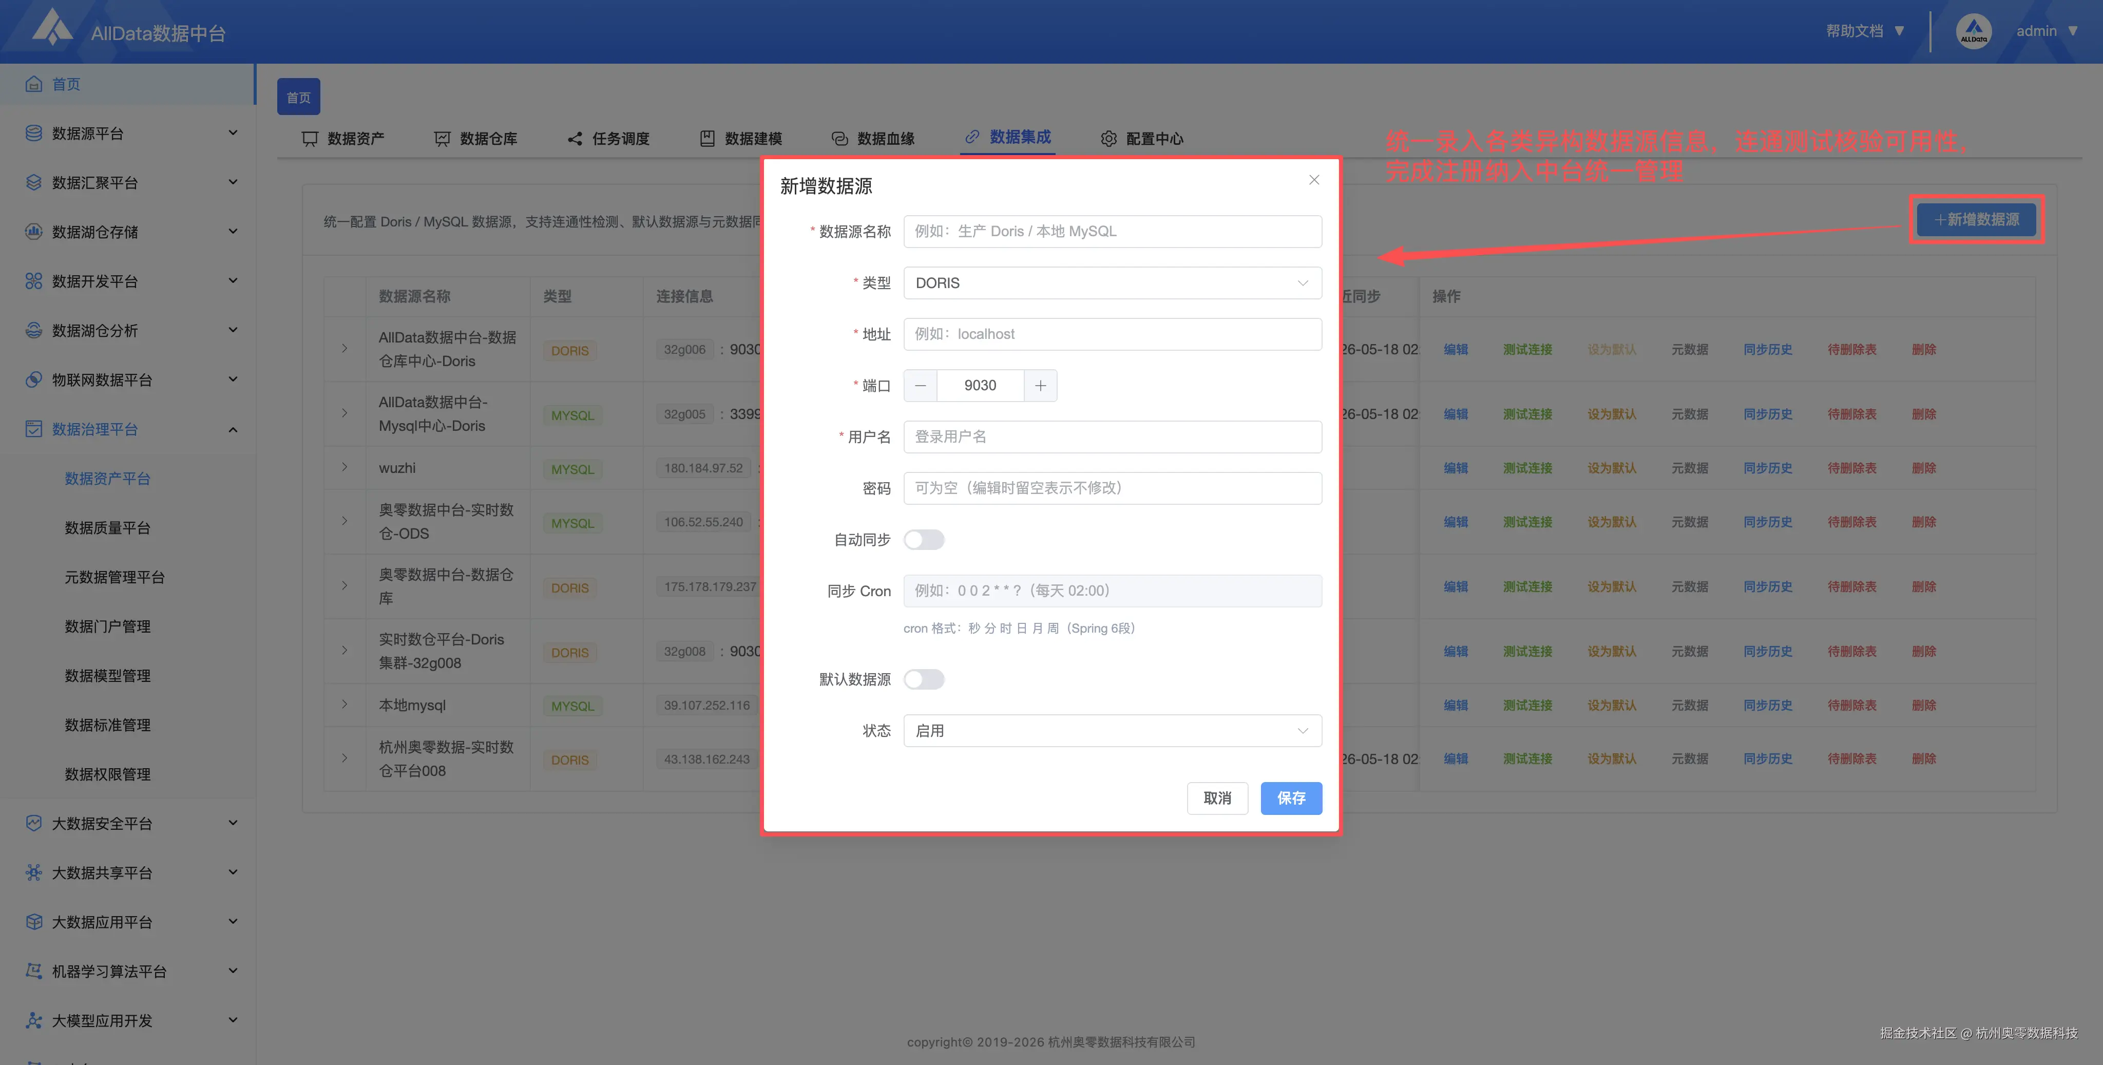Image resolution: width=2103 pixels, height=1065 pixels.
Task: Click the AllData logo icon
Action: pyautogui.click(x=52, y=28)
